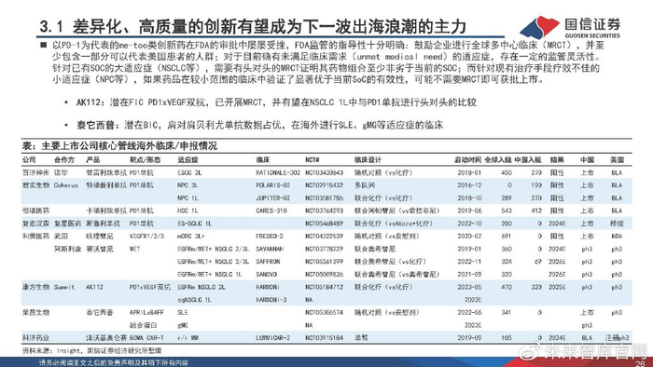Viewport: 653px width, 367px height.
Task: Click the 适应症 column header
Action: pyautogui.click(x=188, y=159)
